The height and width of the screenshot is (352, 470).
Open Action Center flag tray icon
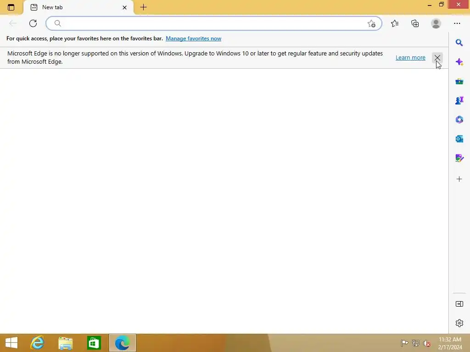pos(404,343)
